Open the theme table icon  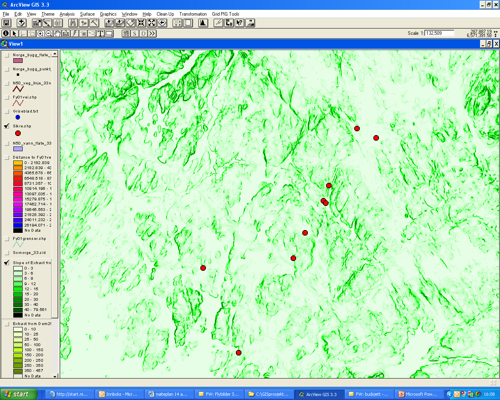(x=58, y=23)
